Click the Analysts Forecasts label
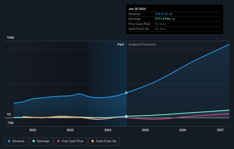Screen dimensions: 234x149 [x=142, y=44]
